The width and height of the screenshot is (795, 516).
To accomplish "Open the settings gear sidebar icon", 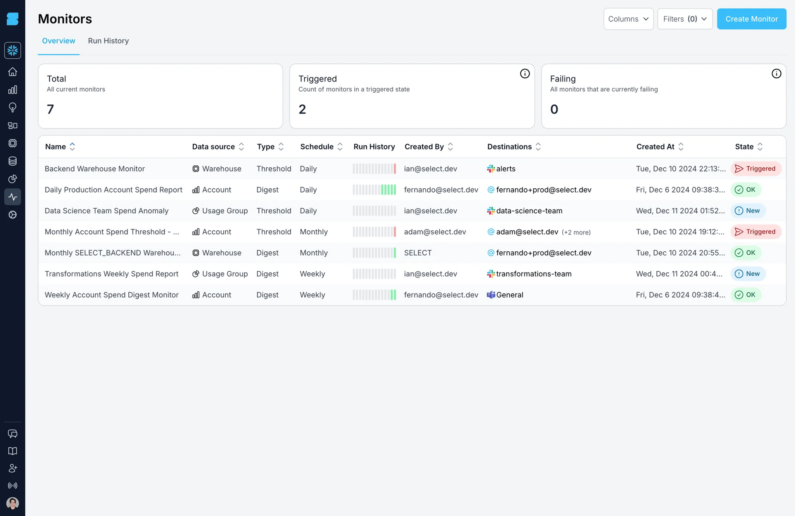I will [12, 215].
